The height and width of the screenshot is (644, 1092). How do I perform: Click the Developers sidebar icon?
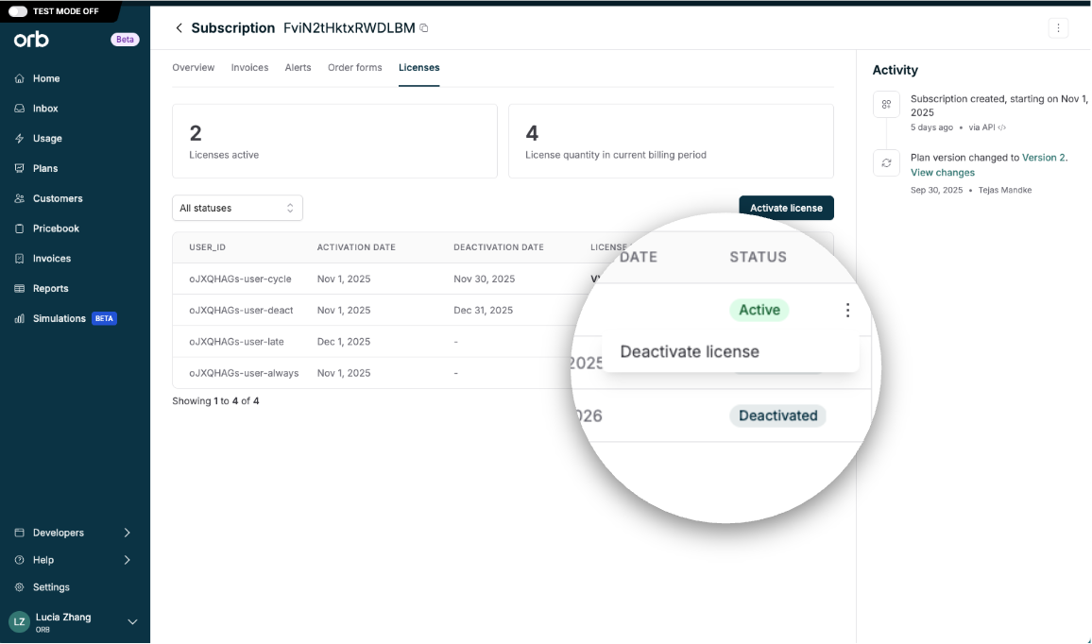(20, 533)
